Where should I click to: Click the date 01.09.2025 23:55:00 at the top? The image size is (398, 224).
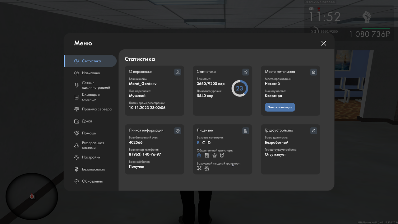[x=320, y=2]
